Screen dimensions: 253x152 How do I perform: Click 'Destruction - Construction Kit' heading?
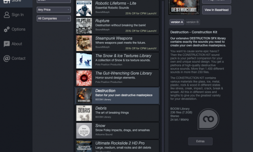pyautogui.click(x=194, y=32)
